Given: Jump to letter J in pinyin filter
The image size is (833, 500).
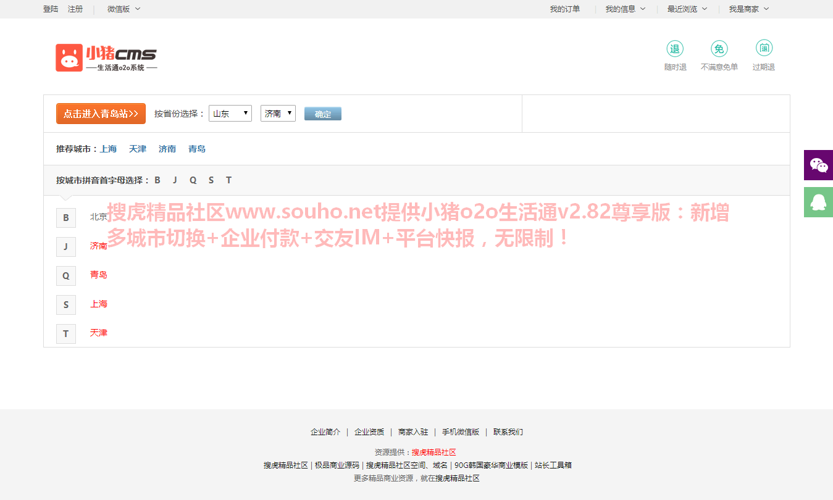Looking at the screenshot, I should tap(175, 180).
